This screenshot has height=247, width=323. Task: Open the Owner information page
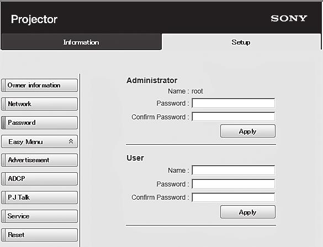40,85
